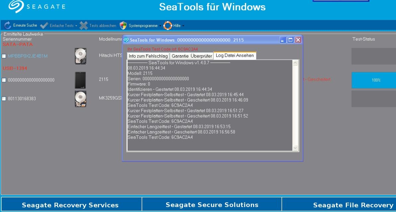Click the SATA-PATA section label
Viewport: 396px width, 212px height.
pyautogui.click(x=18, y=45)
